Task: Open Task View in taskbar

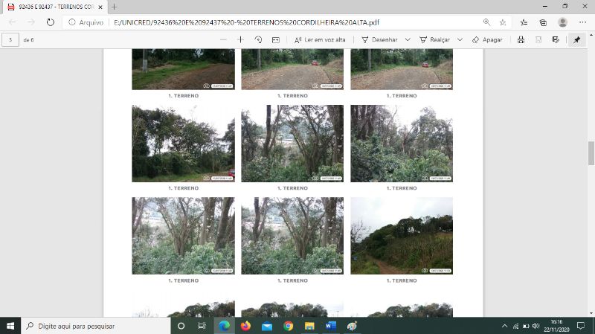Action: pos(202,326)
